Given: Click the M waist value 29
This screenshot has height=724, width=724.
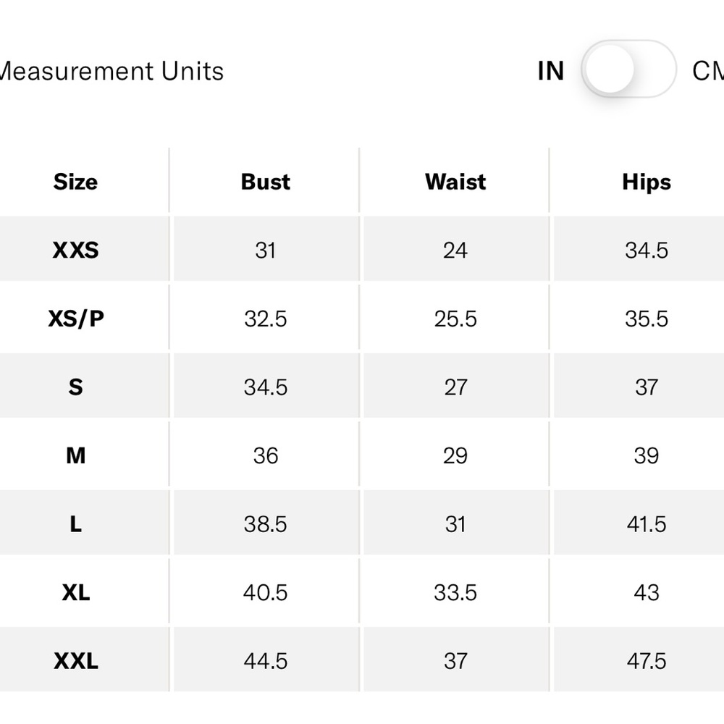Looking at the screenshot, I should click(455, 455).
